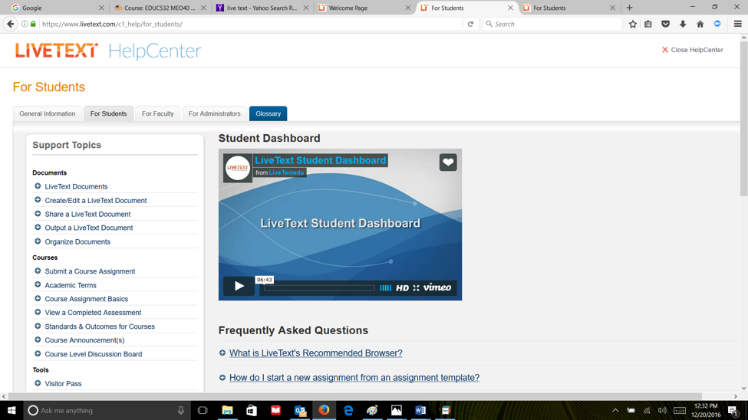Go back with the browser back arrow

(11, 24)
